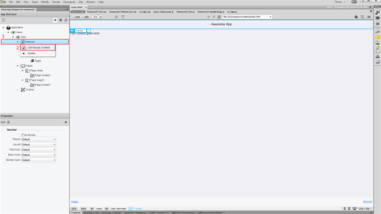Close the Properties Add panel with X
Image resolution: width=381 pixels, height=214 pixels.
66,122
